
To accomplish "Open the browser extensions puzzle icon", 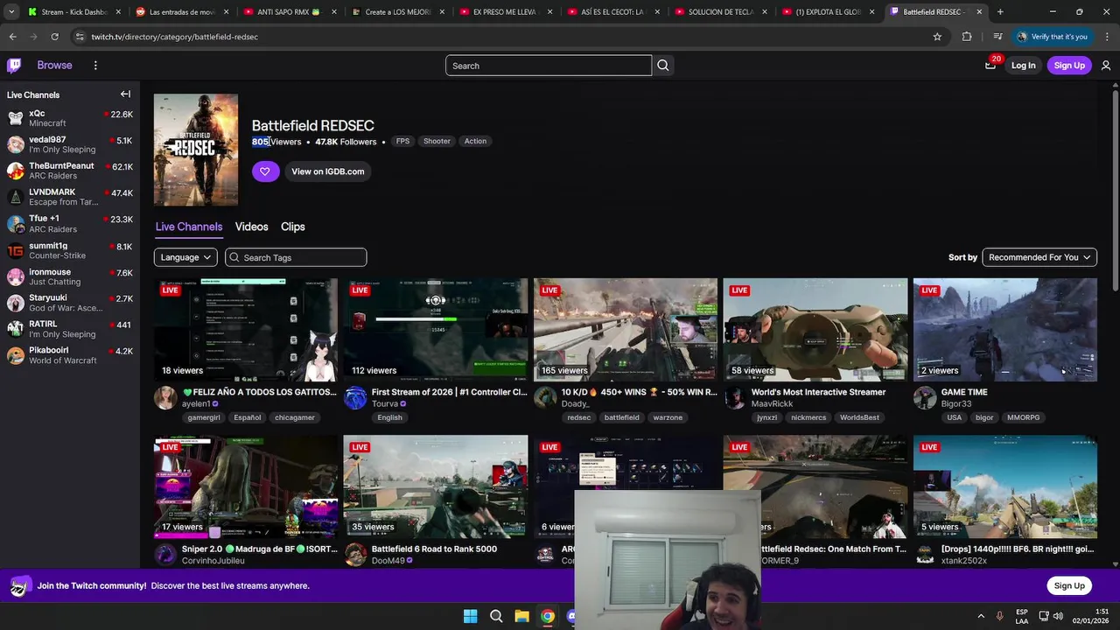I will pyautogui.click(x=967, y=37).
